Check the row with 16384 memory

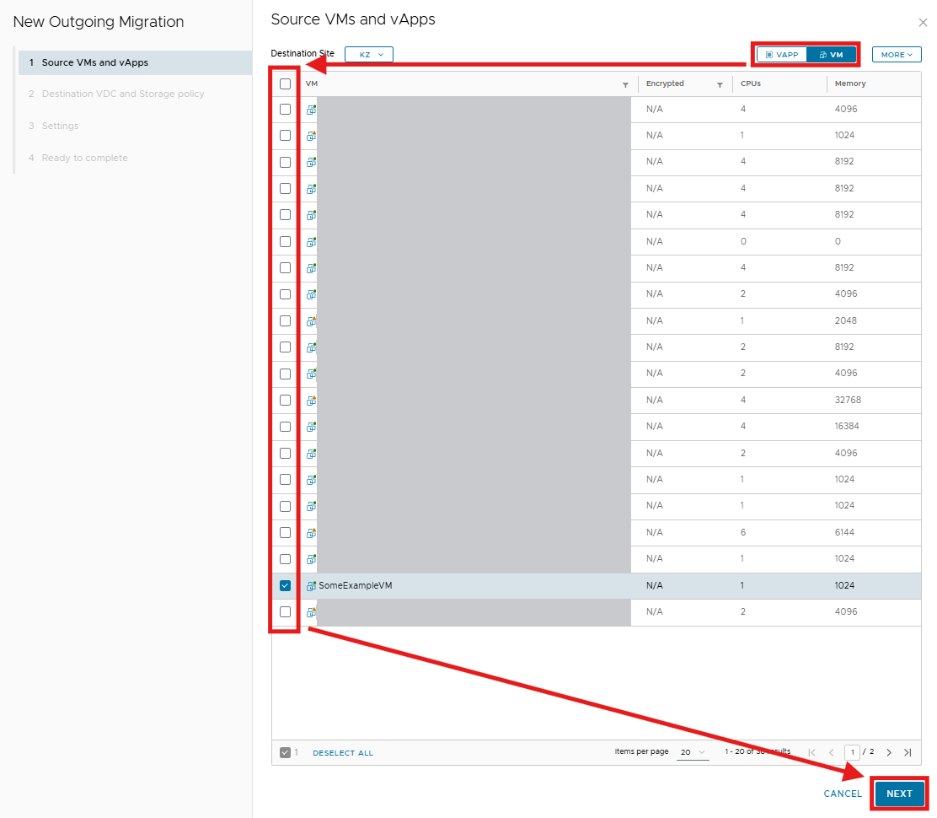tap(285, 427)
